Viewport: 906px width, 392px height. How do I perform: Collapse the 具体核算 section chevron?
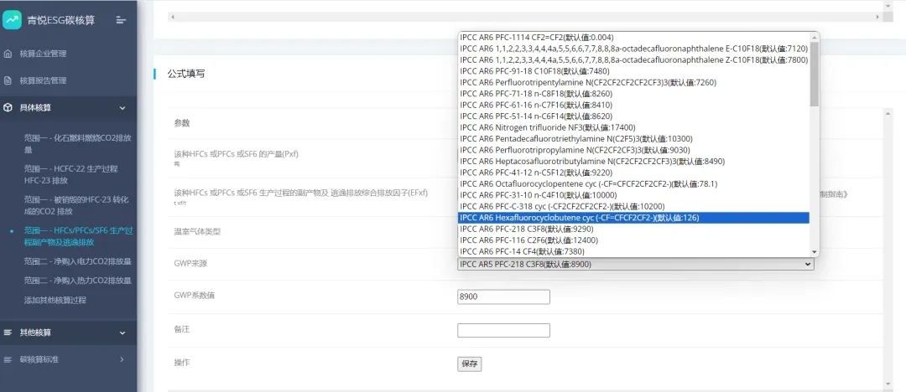pyautogui.click(x=122, y=108)
